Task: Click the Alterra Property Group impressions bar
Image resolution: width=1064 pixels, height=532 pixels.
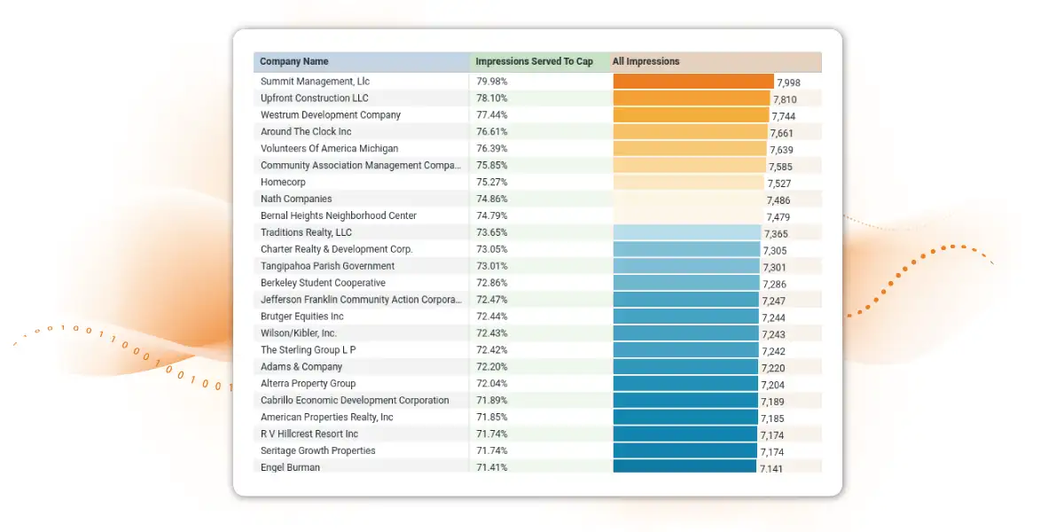Action: tap(685, 384)
